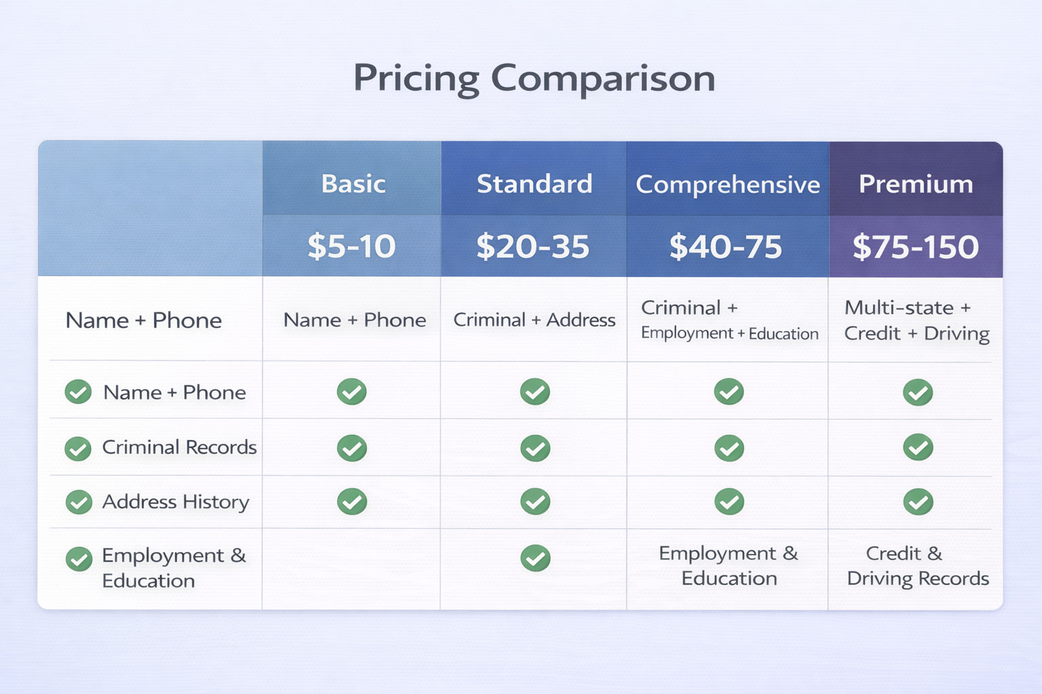Click the $5-10 price swatch
This screenshot has width=1042, height=694.
(x=351, y=246)
